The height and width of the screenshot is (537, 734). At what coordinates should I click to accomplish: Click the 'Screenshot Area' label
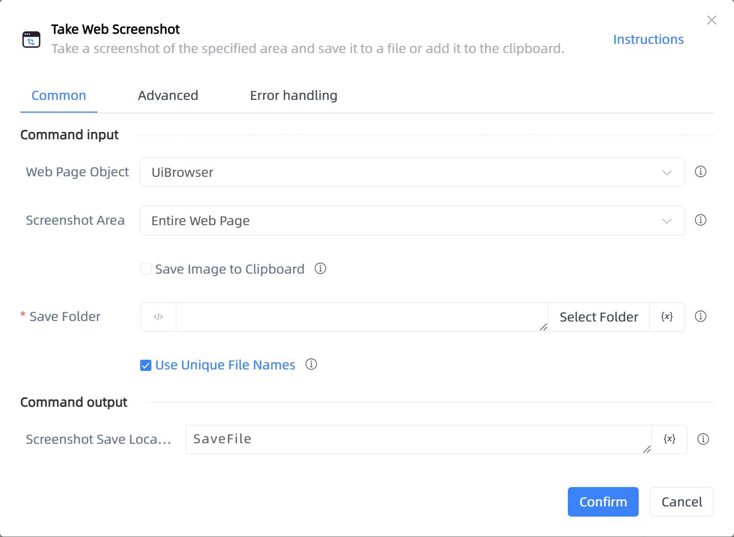[75, 221]
